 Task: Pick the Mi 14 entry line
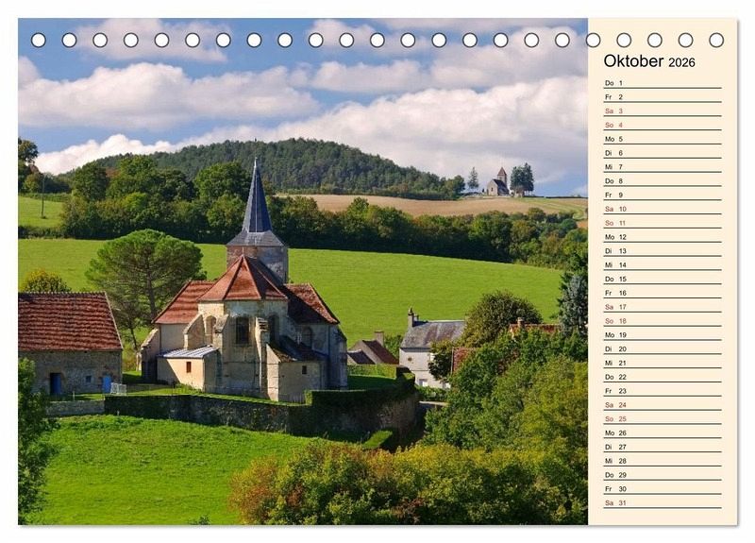pos(662,265)
